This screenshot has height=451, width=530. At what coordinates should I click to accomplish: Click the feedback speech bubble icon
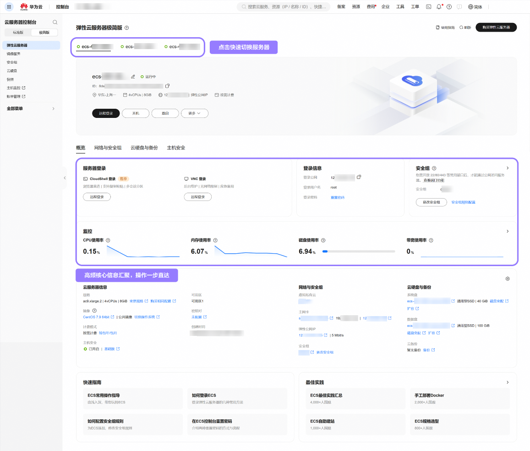(x=459, y=7)
